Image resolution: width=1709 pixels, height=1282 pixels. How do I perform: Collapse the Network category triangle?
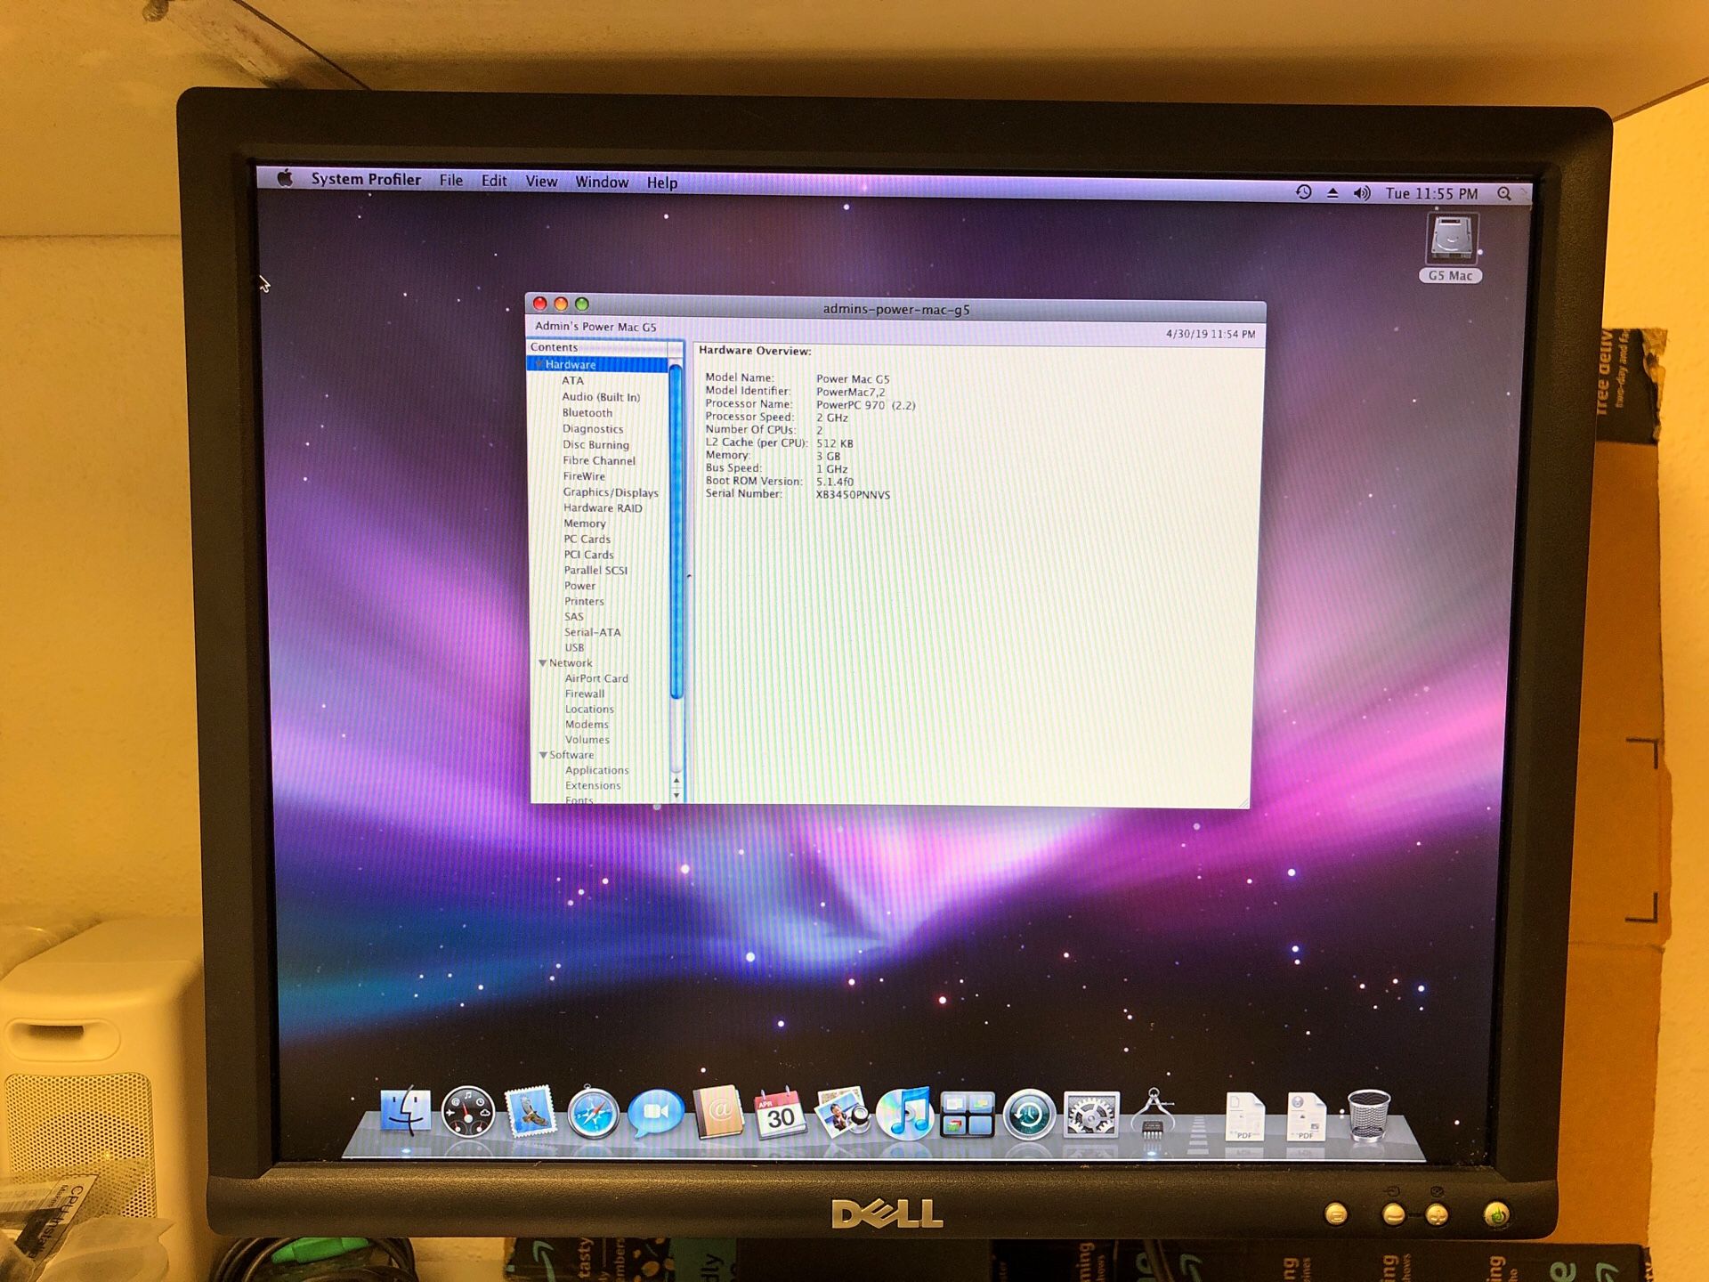(542, 663)
